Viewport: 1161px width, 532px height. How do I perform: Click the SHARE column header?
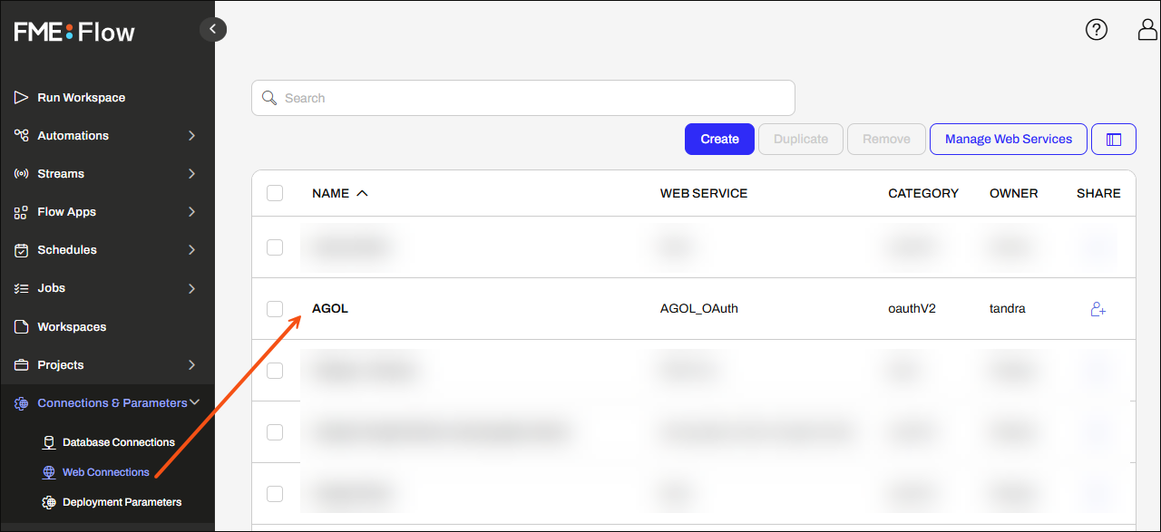click(1098, 193)
